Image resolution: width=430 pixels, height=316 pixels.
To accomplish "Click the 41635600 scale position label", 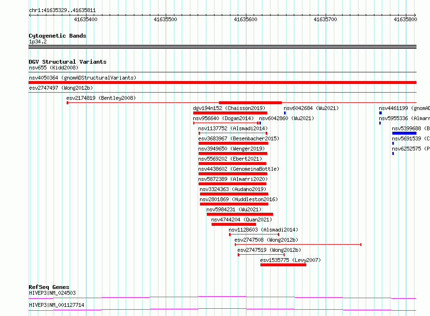I will pos(245,19).
